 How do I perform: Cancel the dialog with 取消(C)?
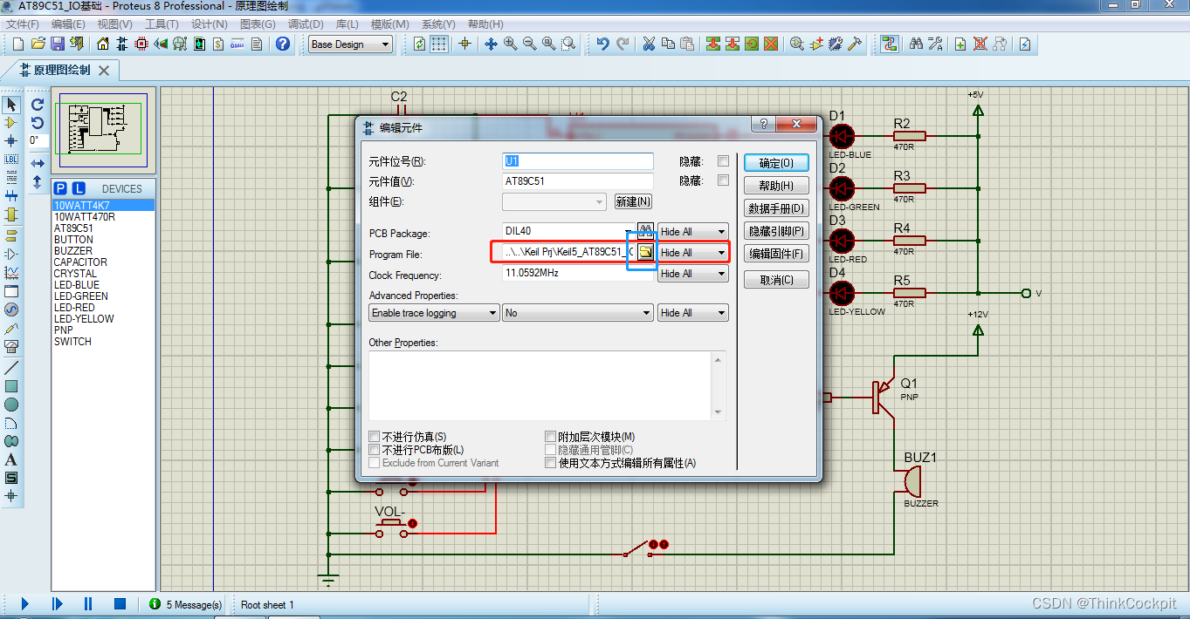click(776, 280)
